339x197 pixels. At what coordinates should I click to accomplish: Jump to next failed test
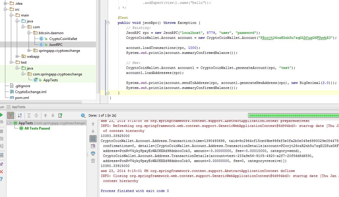click(53, 115)
